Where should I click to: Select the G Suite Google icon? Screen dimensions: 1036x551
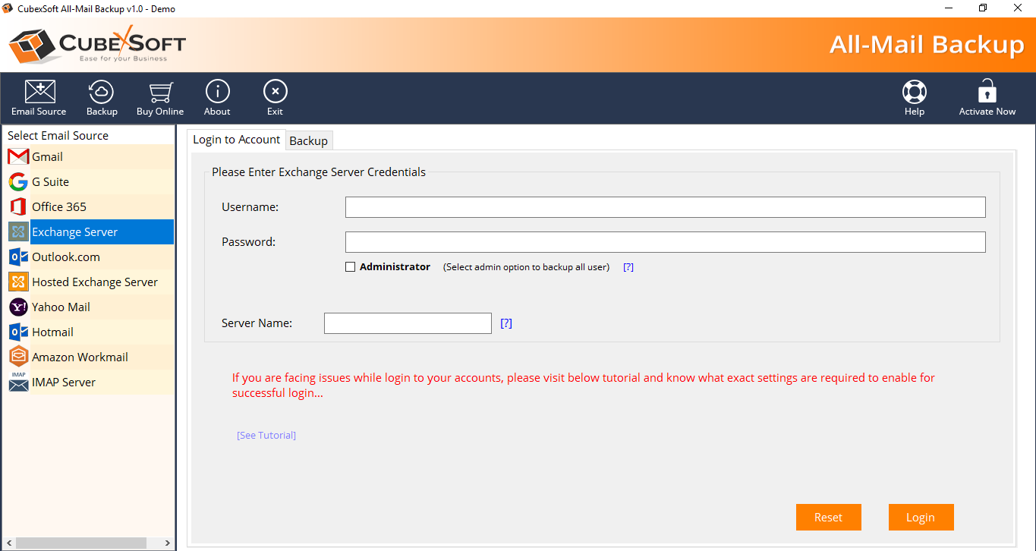(x=18, y=182)
